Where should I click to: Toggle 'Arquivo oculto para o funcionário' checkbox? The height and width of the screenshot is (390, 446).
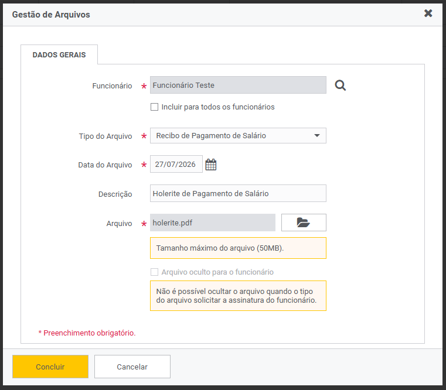tap(154, 272)
